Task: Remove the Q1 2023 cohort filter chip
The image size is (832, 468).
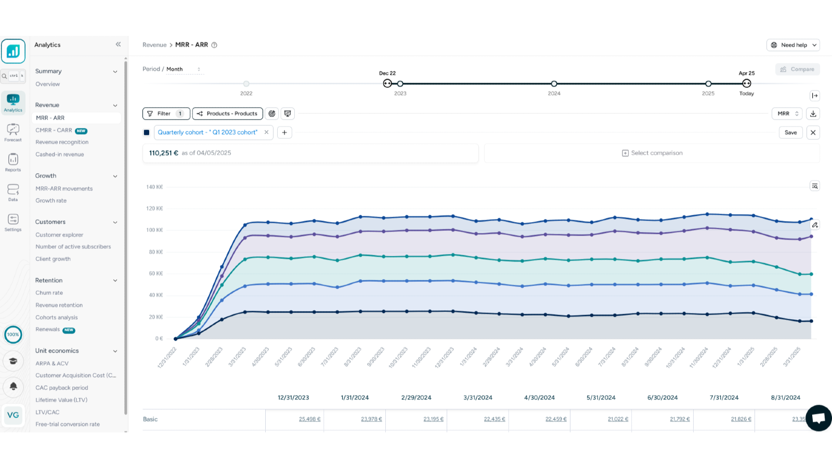Action: [266, 133]
